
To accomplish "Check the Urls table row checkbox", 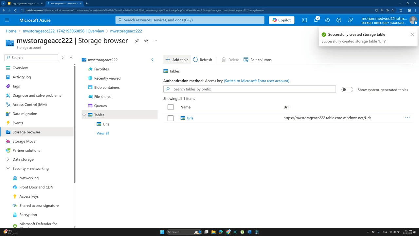I will [170, 118].
